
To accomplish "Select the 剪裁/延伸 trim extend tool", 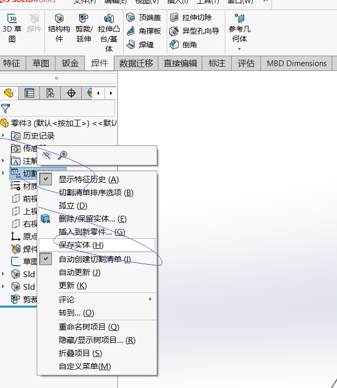I will (x=84, y=28).
